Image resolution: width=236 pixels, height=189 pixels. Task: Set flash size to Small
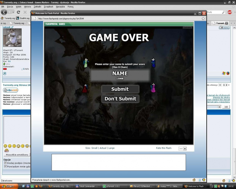click(x=94, y=148)
